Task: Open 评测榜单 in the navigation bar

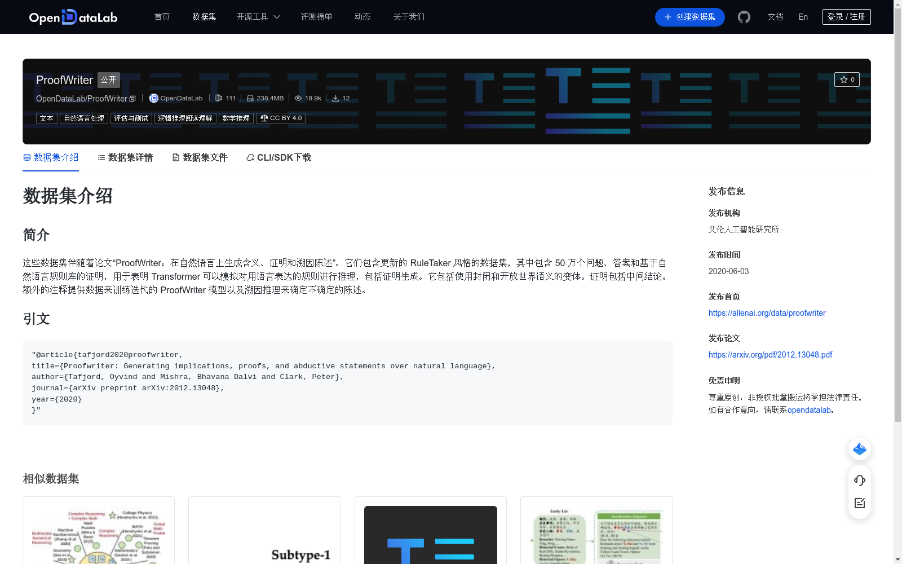Action: pyautogui.click(x=316, y=17)
